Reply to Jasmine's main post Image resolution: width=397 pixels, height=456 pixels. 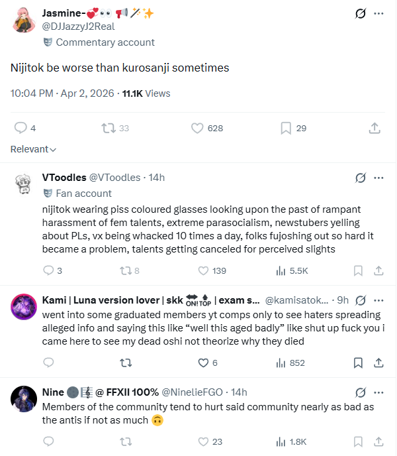pos(21,128)
